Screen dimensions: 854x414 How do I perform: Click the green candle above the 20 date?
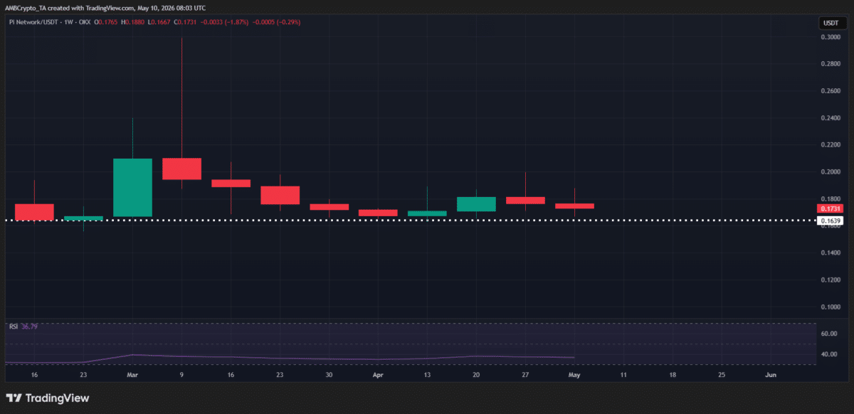(x=476, y=204)
